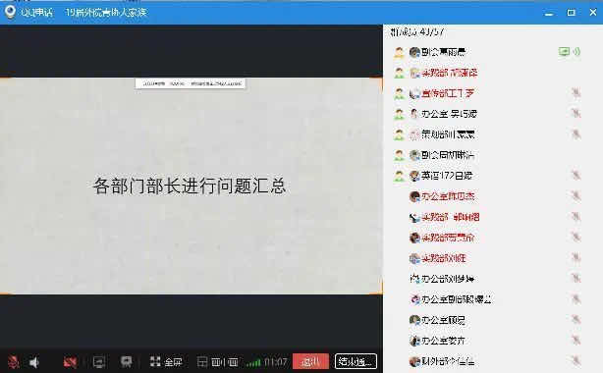Click the speaker volume icon
Viewport: 603px width, 373px height.
pos(34,362)
